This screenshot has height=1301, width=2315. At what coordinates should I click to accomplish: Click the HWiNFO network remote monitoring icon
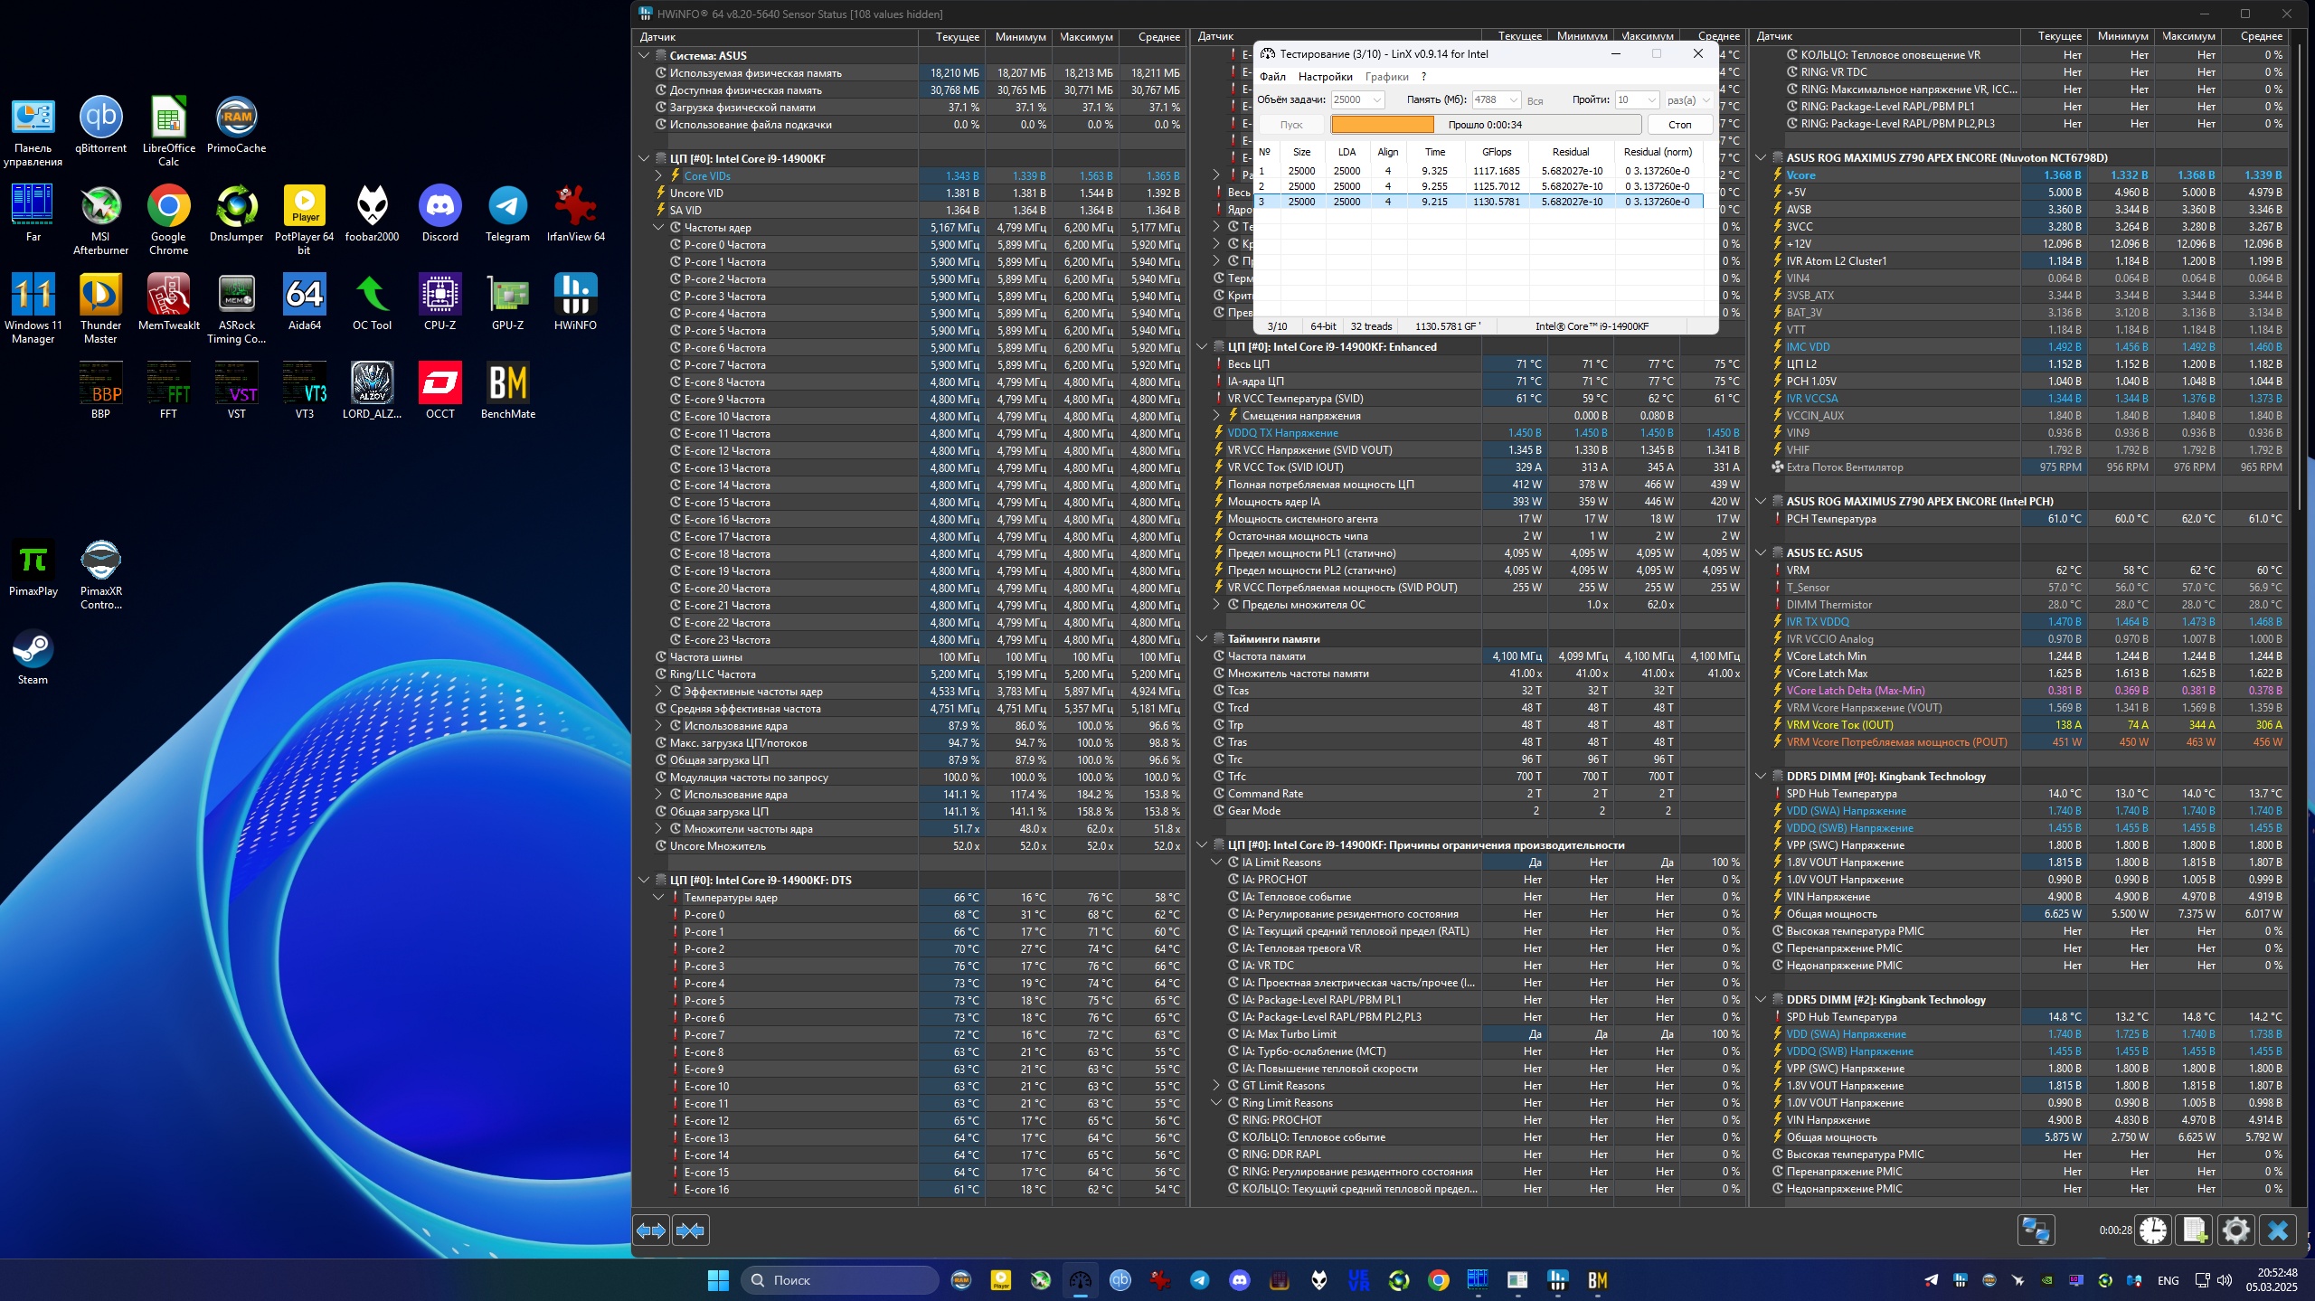pyautogui.click(x=2036, y=1230)
